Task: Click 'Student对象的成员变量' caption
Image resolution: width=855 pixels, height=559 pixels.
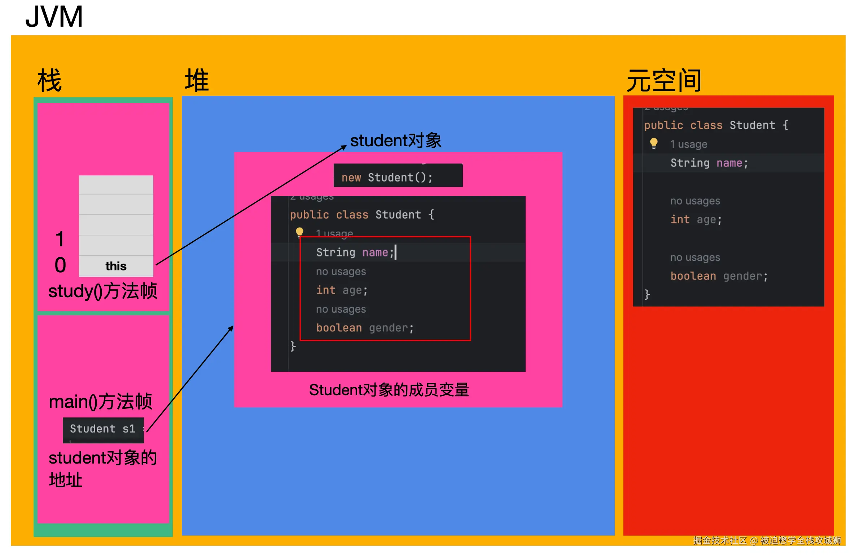Action: [x=389, y=390]
